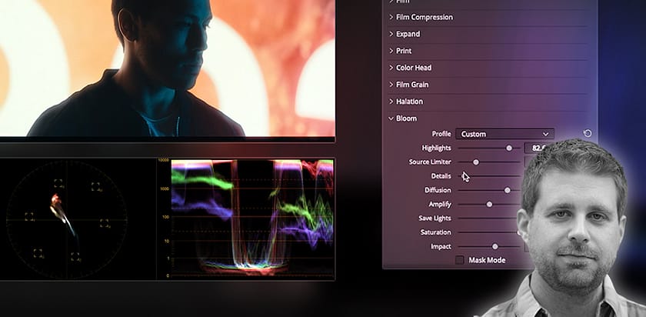Expand the Halation section
This screenshot has width=646, height=317.
coord(405,102)
